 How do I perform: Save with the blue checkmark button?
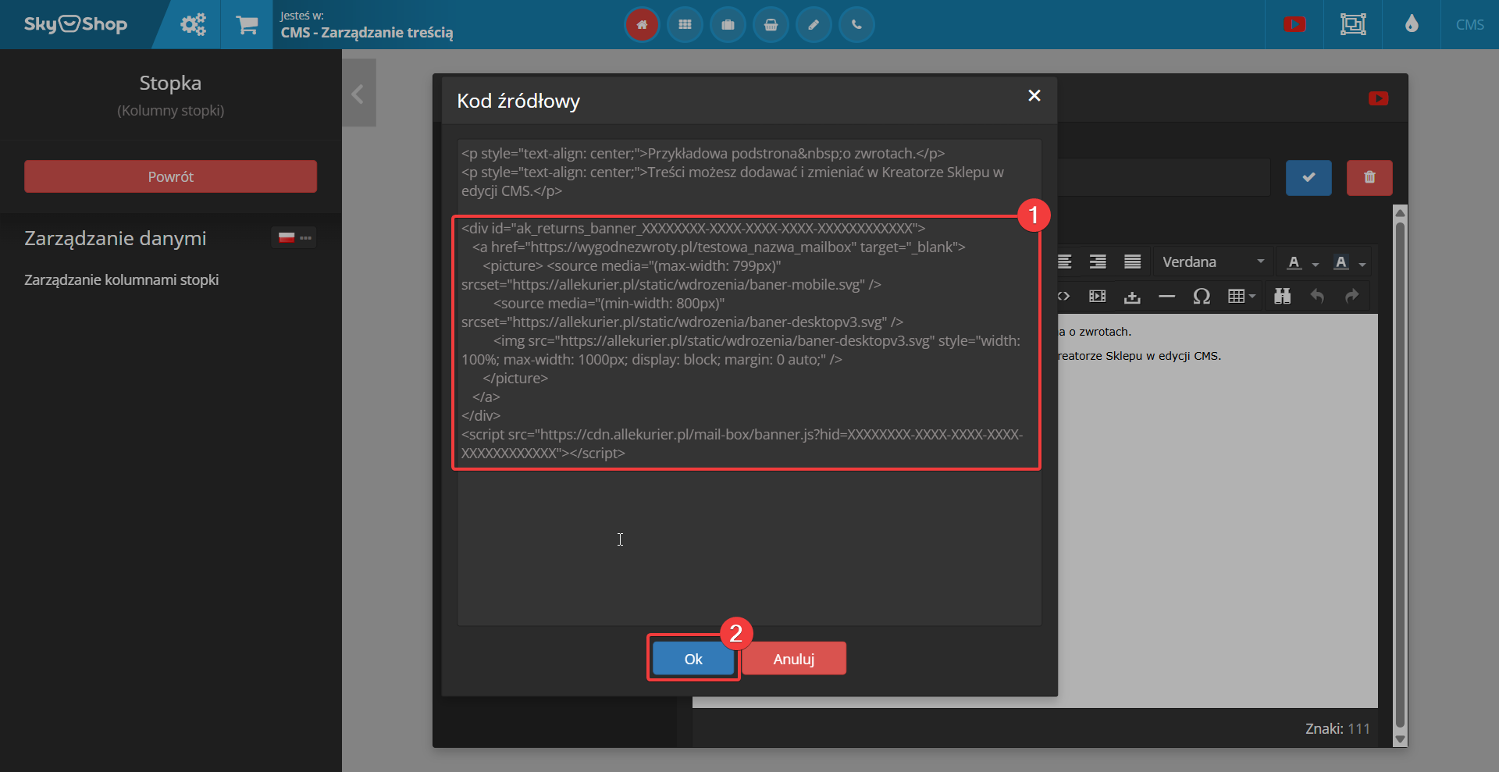pyautogui.click(x=1309, y=177)
